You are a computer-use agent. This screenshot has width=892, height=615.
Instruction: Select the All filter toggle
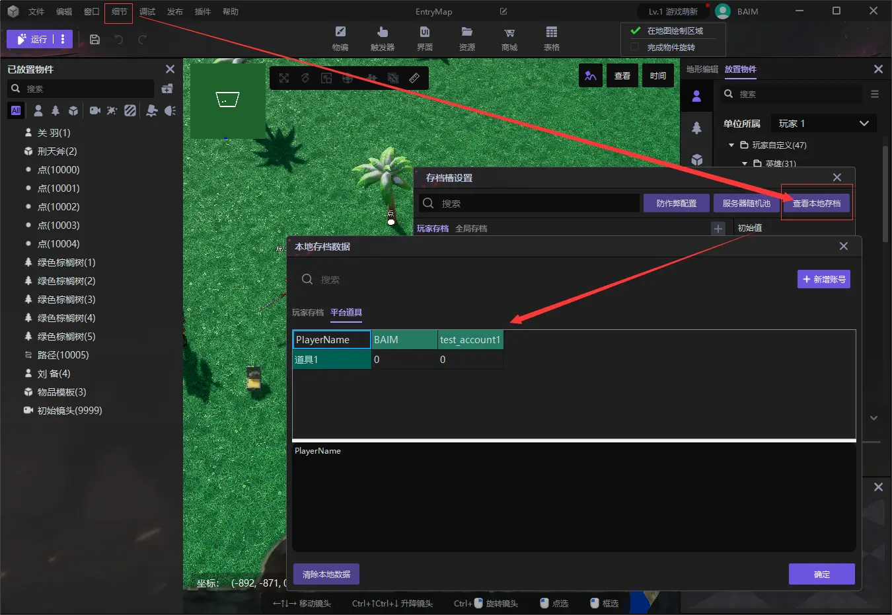[x=16, y=110]
